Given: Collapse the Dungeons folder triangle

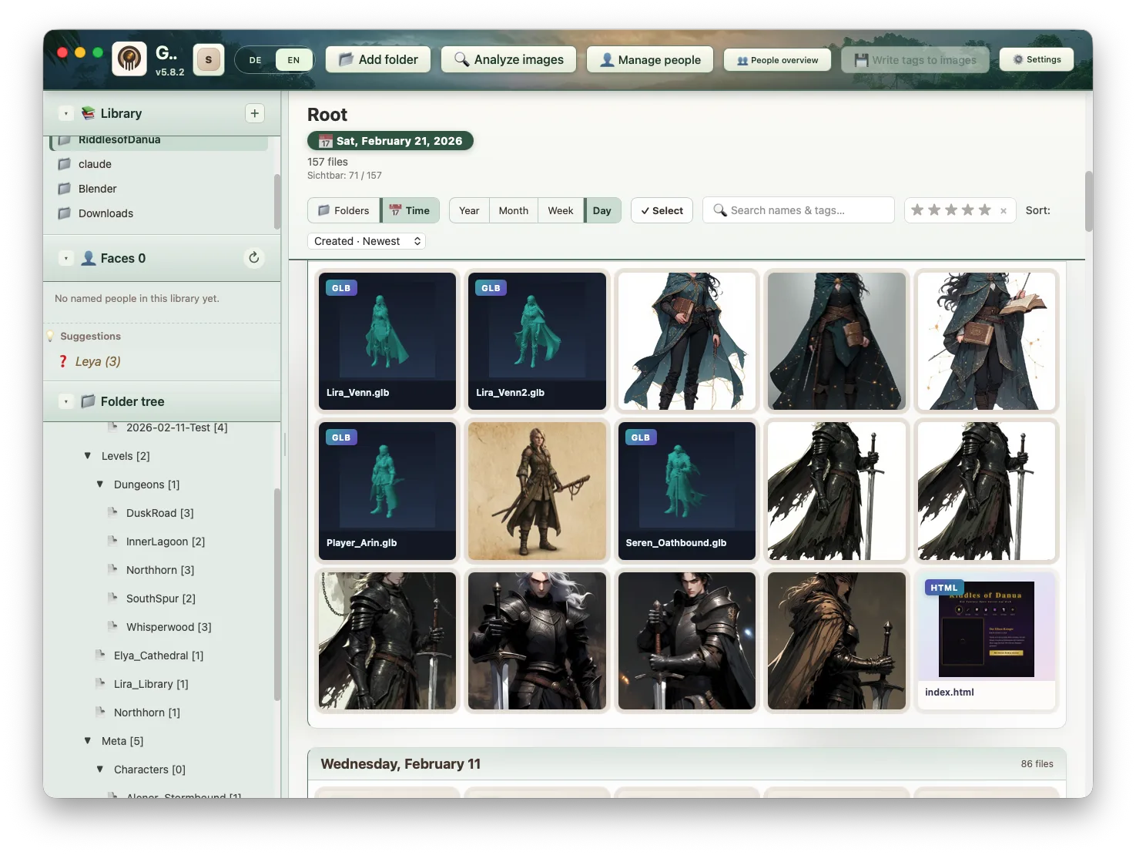Looking at the screenshot, I should (x=100, y=484).
